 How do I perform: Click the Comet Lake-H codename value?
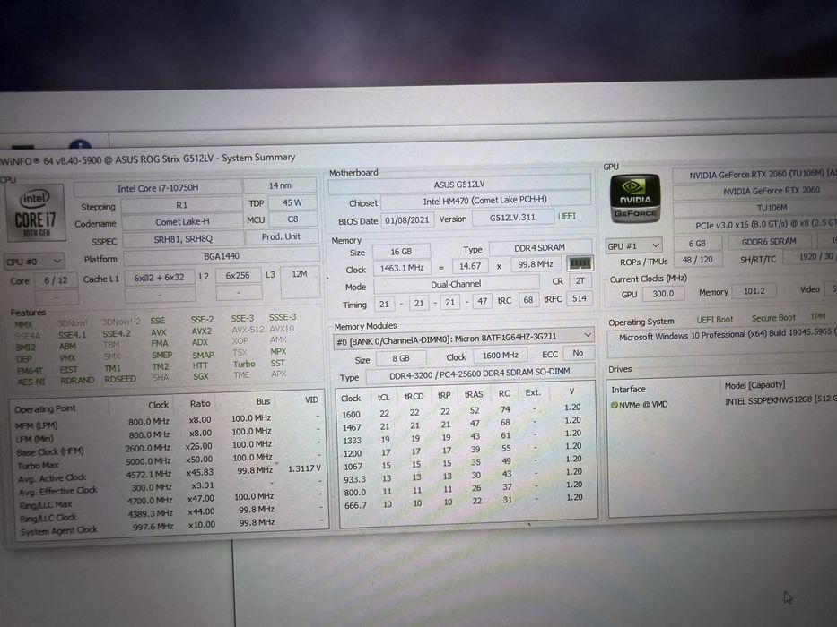pos(182,221)
